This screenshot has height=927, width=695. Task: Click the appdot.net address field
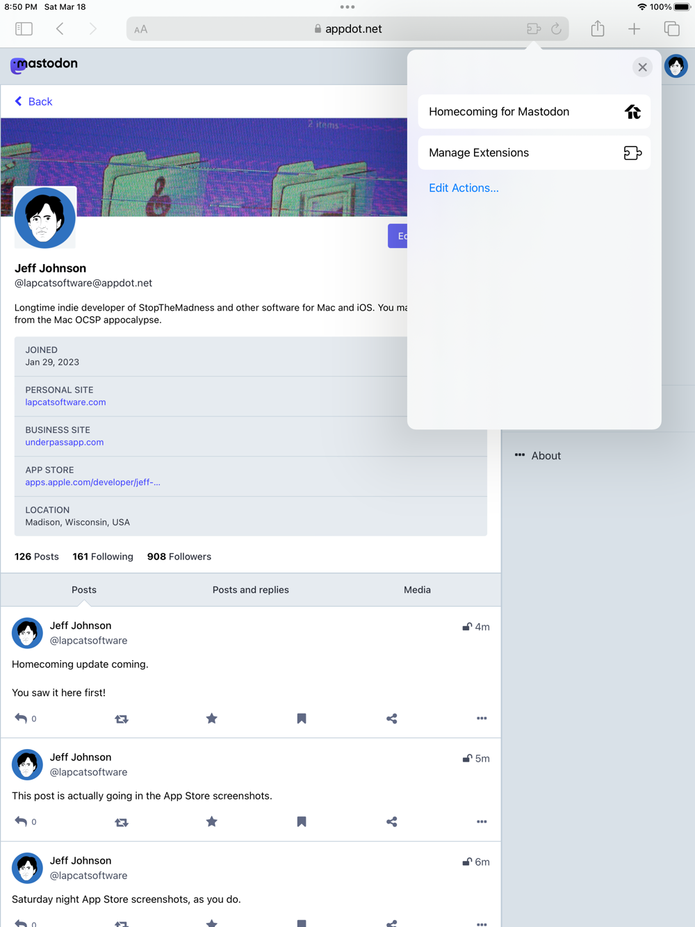347,29
